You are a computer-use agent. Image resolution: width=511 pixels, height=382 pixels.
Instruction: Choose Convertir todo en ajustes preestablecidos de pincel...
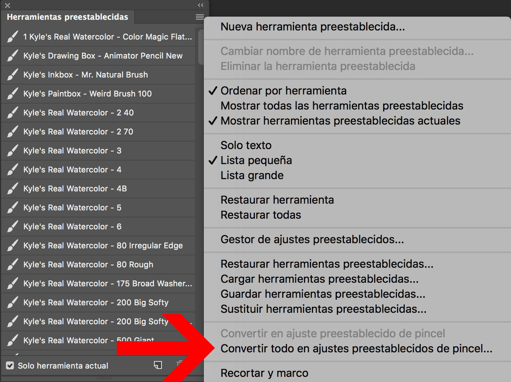[357, 348]
